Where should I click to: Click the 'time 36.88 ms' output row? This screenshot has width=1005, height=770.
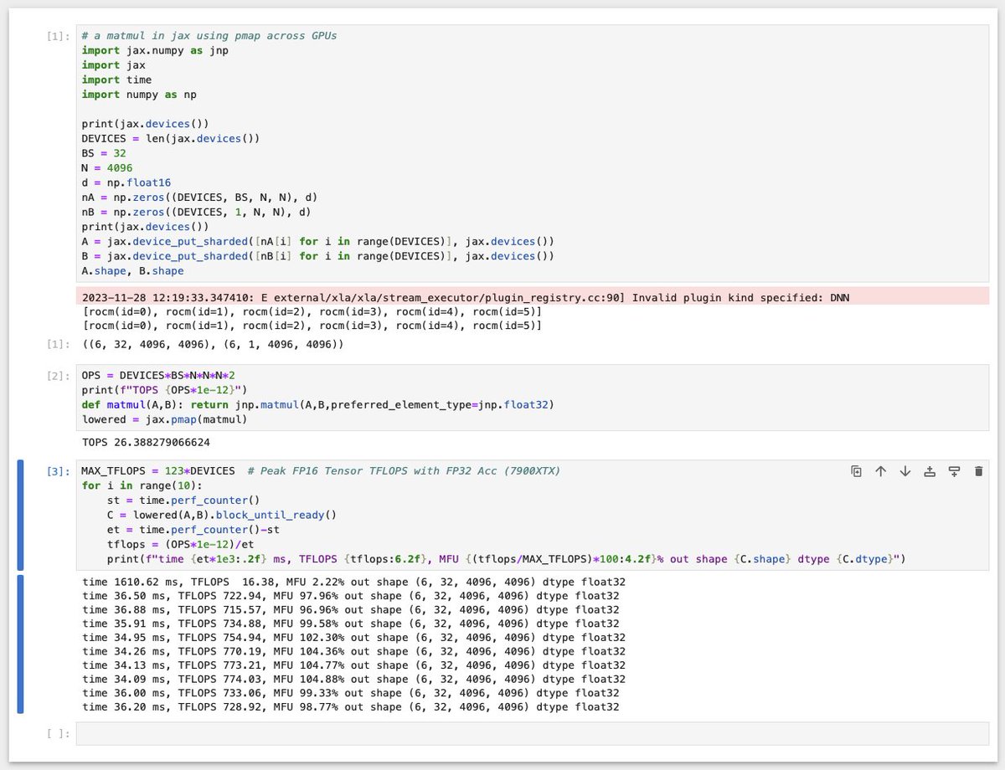[x=351, y=610]
